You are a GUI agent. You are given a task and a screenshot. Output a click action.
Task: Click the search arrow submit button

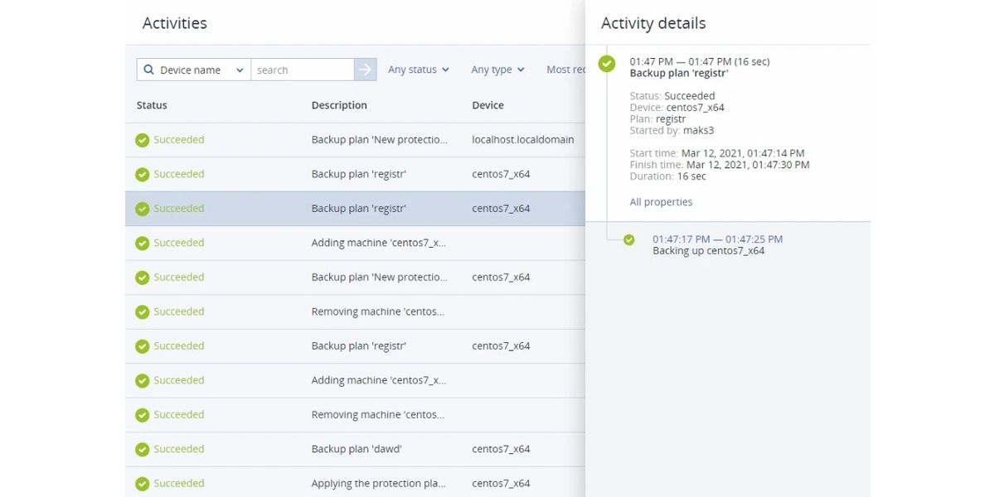[365, 70]
